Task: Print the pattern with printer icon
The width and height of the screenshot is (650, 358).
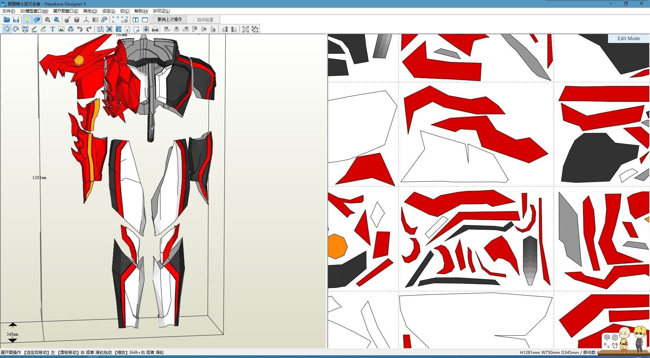Action: (x=155, y=29)
